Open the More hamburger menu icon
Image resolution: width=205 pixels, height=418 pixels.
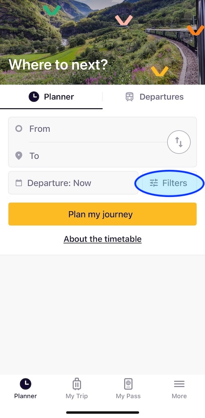pyautogui.click(x=179, y=384)
